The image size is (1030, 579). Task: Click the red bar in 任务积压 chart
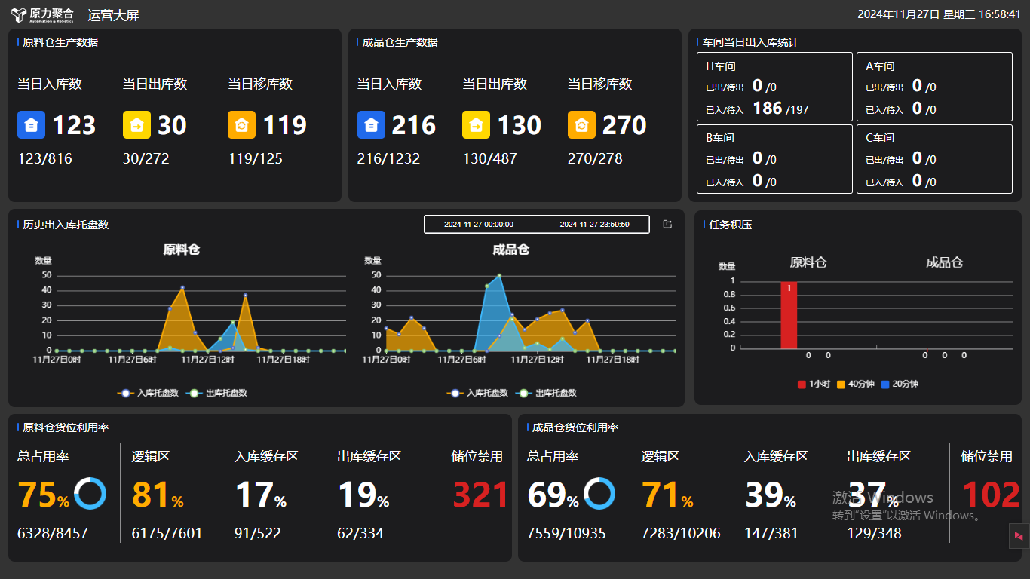[789, 315]
